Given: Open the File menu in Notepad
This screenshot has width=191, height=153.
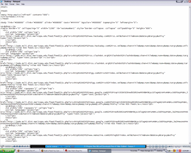Looking at the screenshot, I should tap(2, 4).
